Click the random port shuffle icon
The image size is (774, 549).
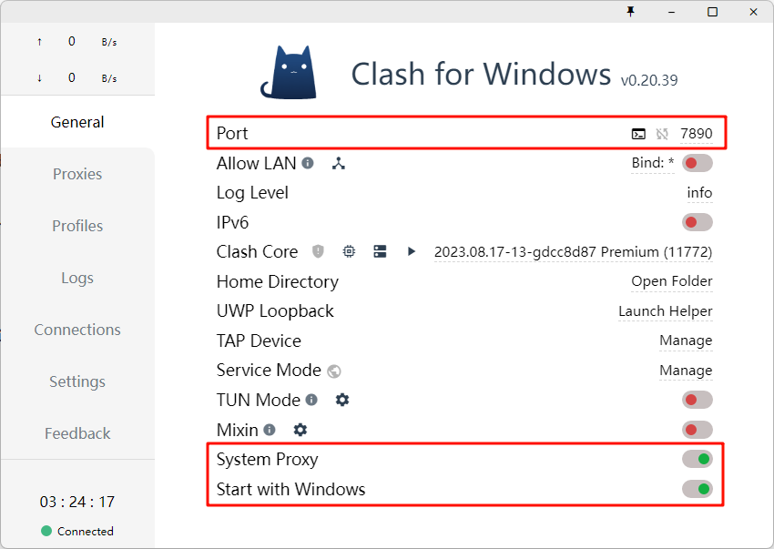tap(662, 134)
